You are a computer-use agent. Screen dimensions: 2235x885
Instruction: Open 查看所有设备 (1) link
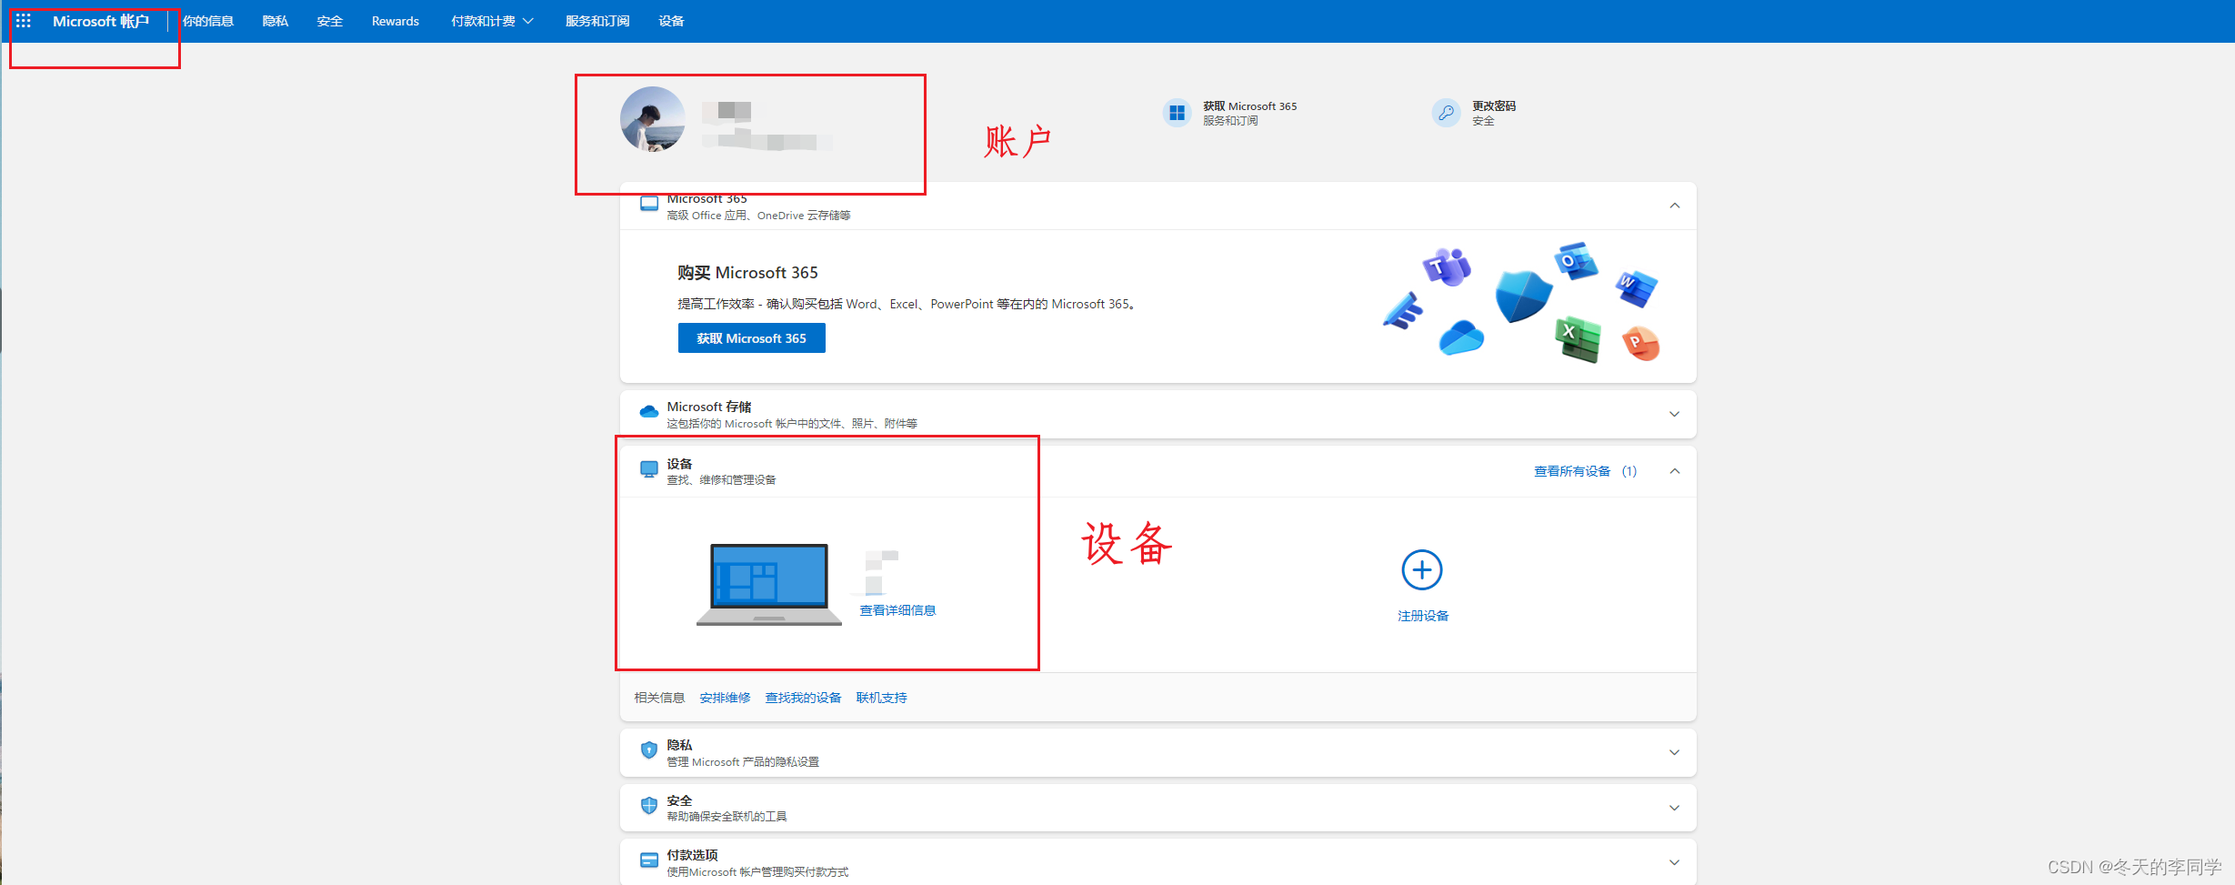click(1585, 471)
